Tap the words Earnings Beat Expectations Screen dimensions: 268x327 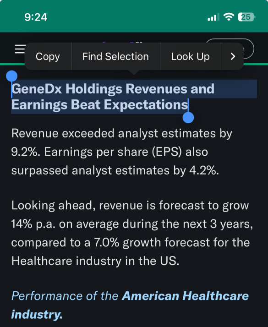click(x=99, y=104)
